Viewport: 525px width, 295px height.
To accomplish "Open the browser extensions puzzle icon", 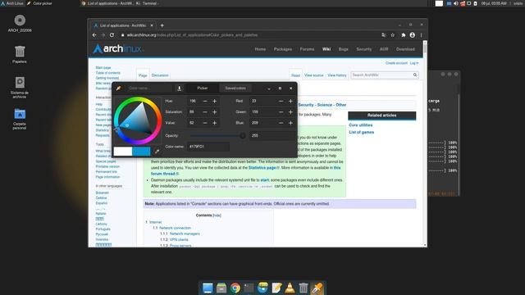I will pyautogui.click(x=403, y=35).
